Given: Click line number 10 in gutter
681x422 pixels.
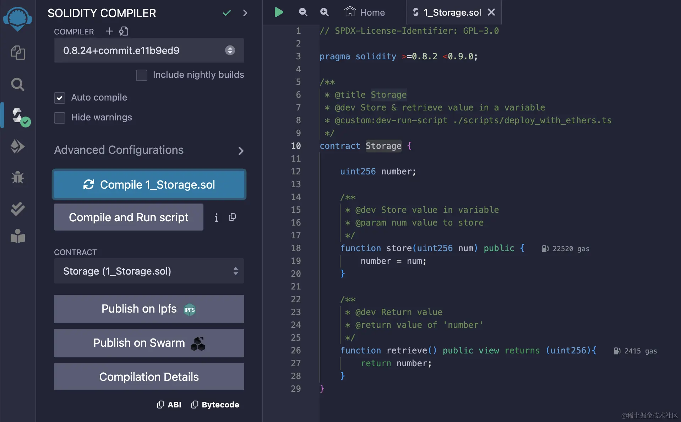Looking at the screenshot, I should 296,146.
